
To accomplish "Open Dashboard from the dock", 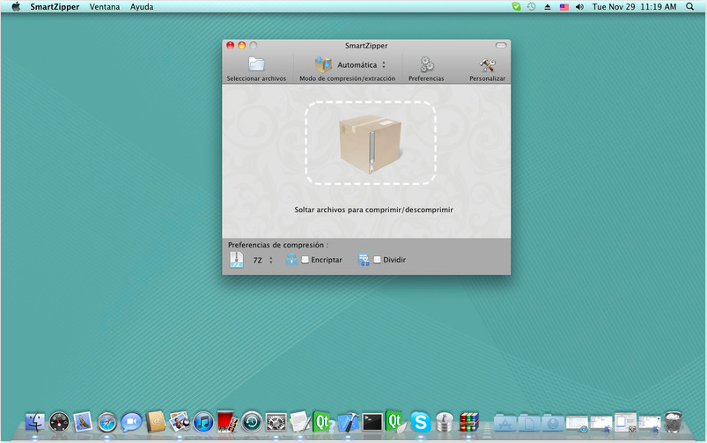I will click(x=59, y=423).
